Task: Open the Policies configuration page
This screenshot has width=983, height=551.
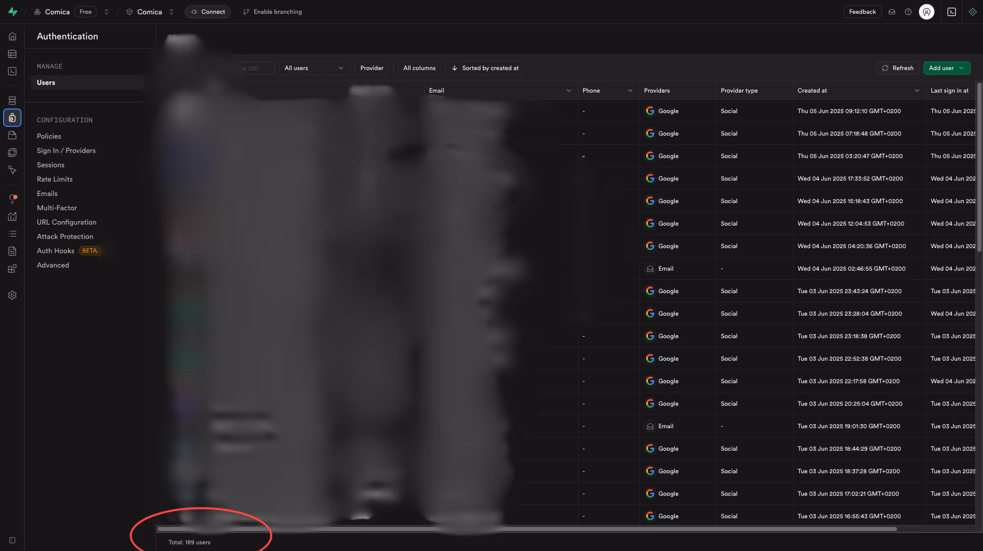Action: [x=49, y=136]
